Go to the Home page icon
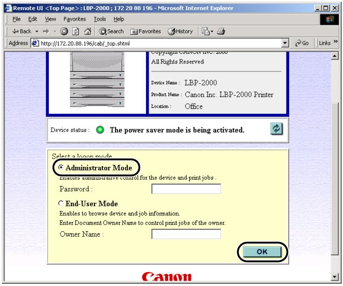 coord(88,31)
